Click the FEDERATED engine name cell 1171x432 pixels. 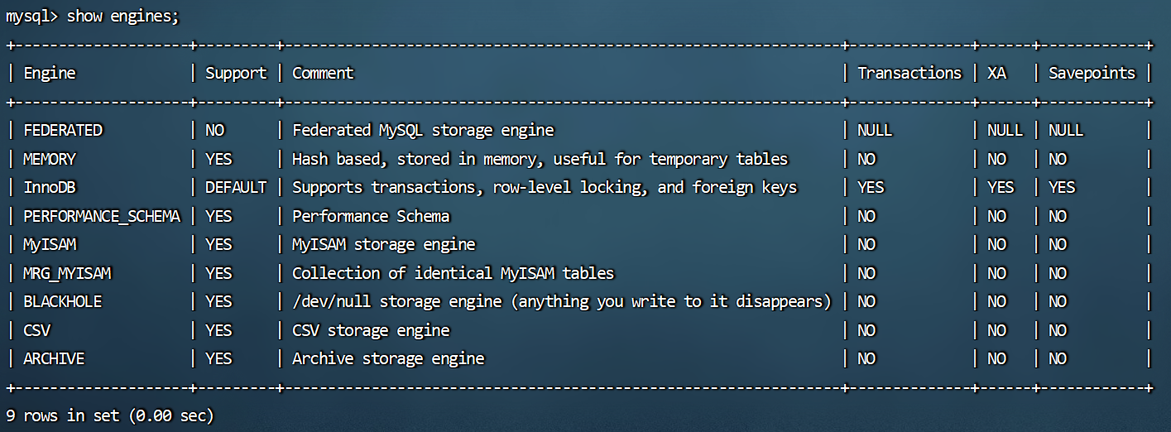63,130
